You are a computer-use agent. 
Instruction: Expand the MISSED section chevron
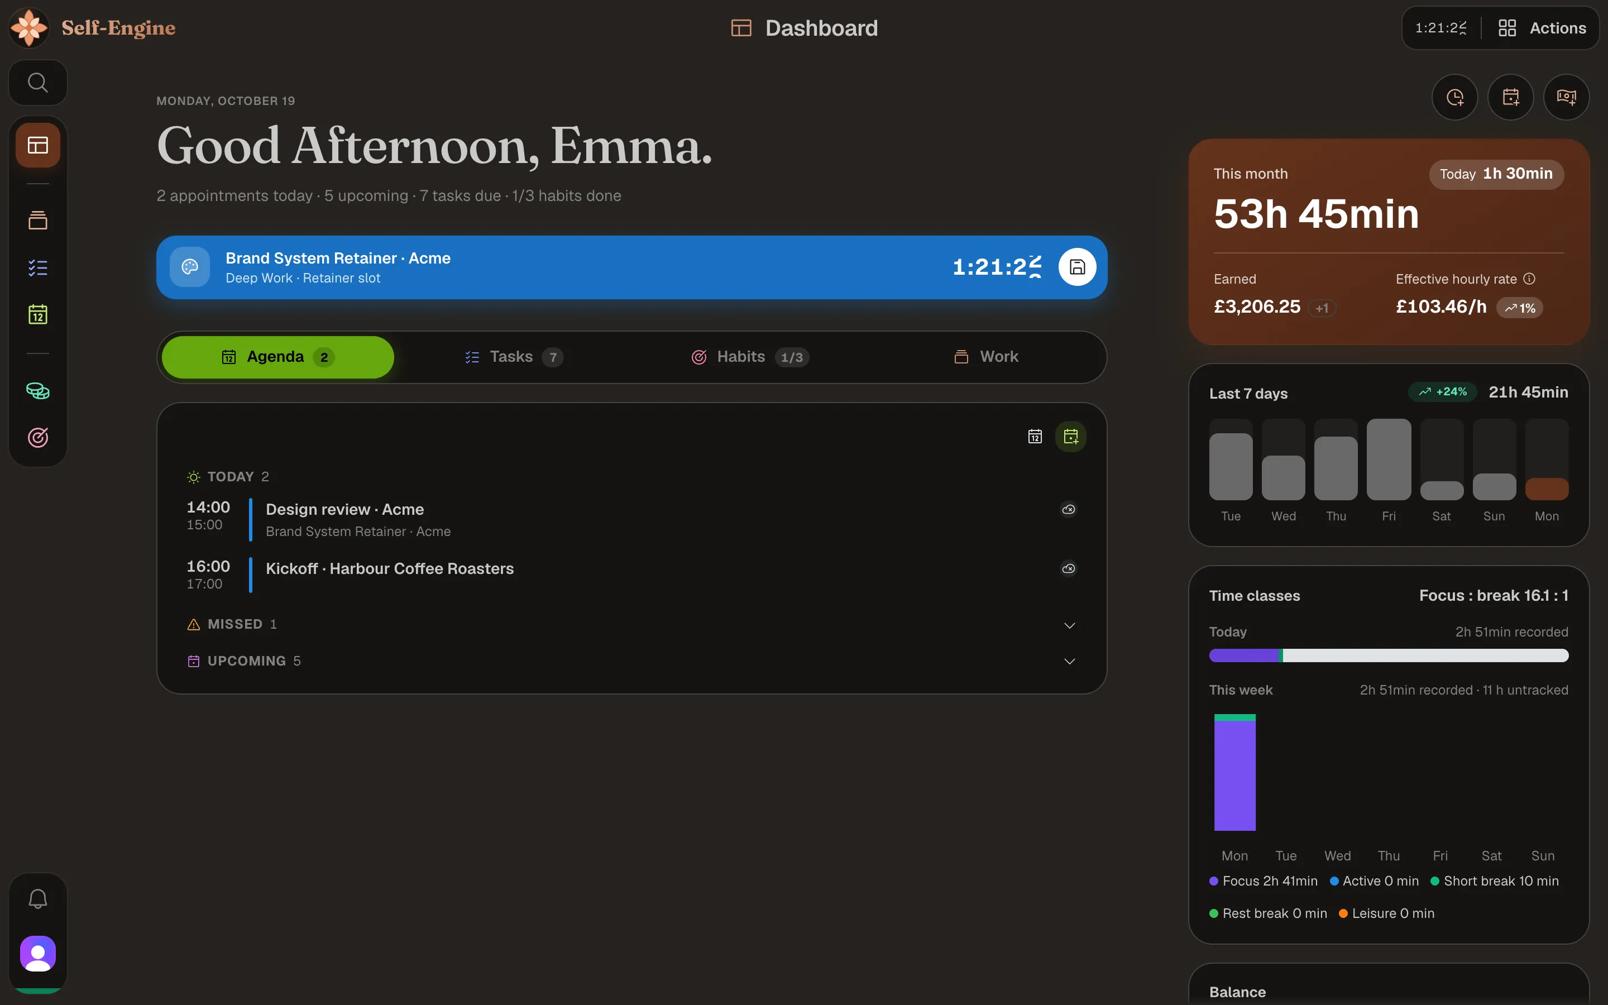[x=1070, y=625]
